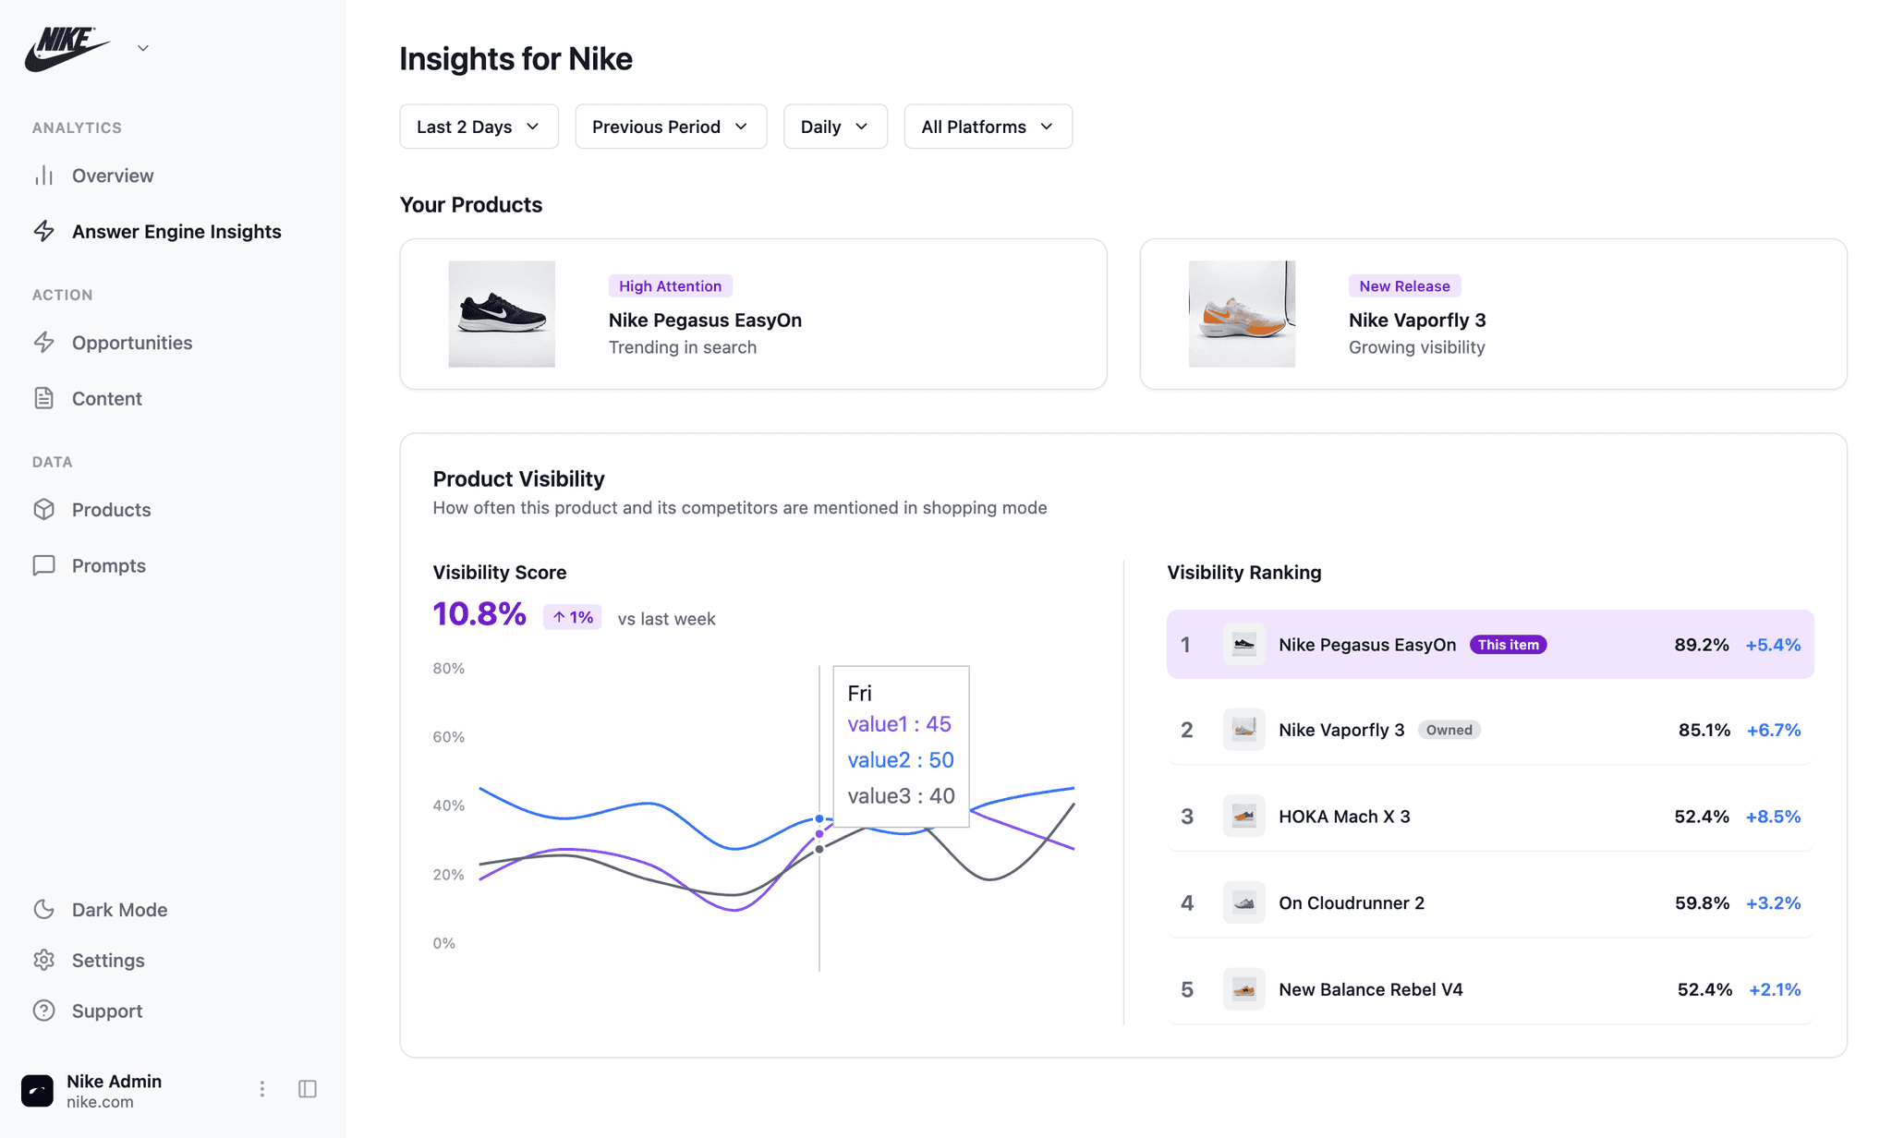Open Nike Admin three-dot options menu
1892x1138 pixels.
pyautogui.click(x=262, y=1089)
